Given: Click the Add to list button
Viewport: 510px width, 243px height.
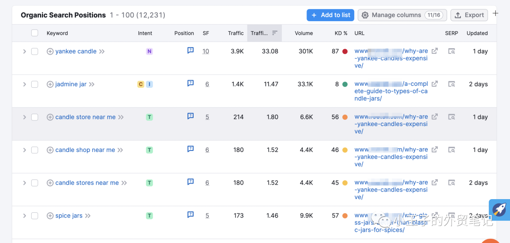Looking at the screenshot, I should coord(330,15).
